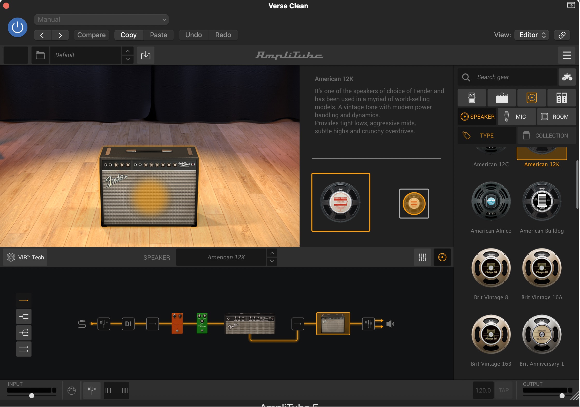Click the Compare button
Screen dimensions: 580x407
(91, 35)
